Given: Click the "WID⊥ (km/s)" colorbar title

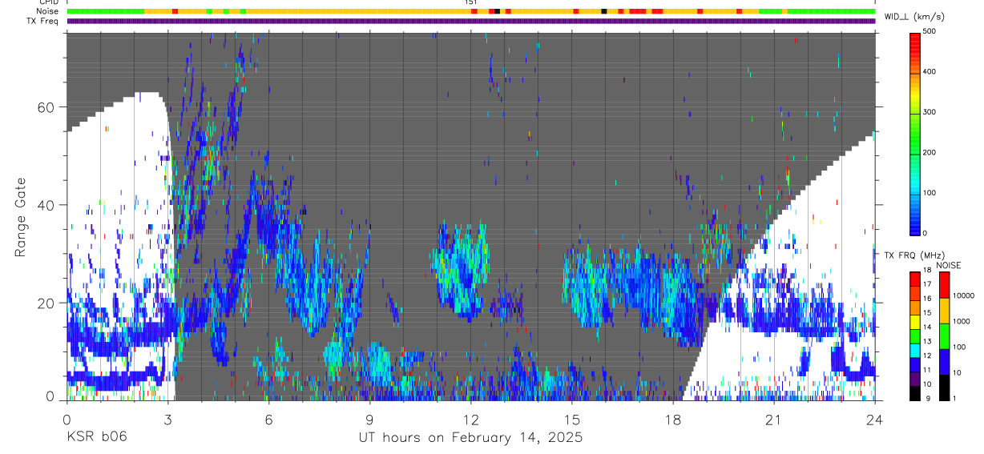Looking at the screenshot, I should tap(914, 17).
